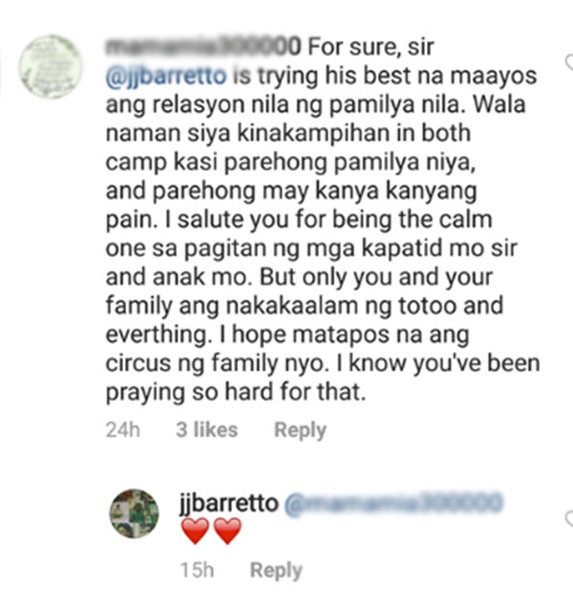This screenshot has height=604, width=573.
Task: Click the second red heart emoji
Action: point(227,530)
